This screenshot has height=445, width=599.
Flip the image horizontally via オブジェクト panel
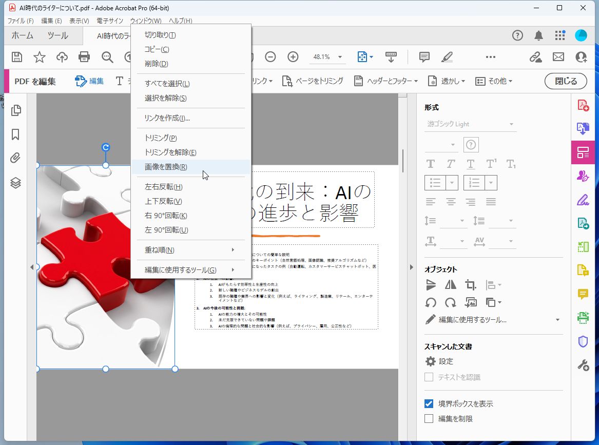(450, 284)
